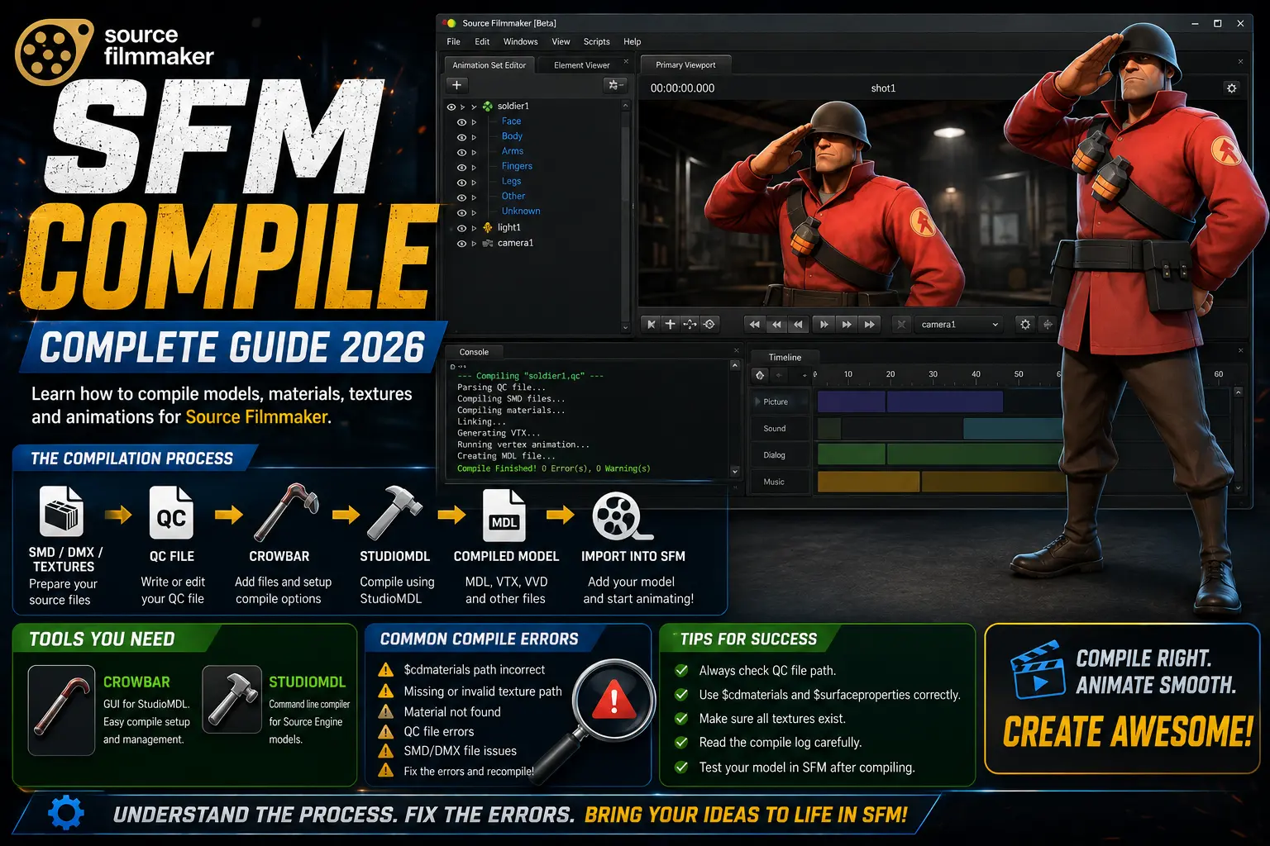Collapse the soldier1 tree node
The height and width of the screenshot is (846, 1270).
[474, 107]
